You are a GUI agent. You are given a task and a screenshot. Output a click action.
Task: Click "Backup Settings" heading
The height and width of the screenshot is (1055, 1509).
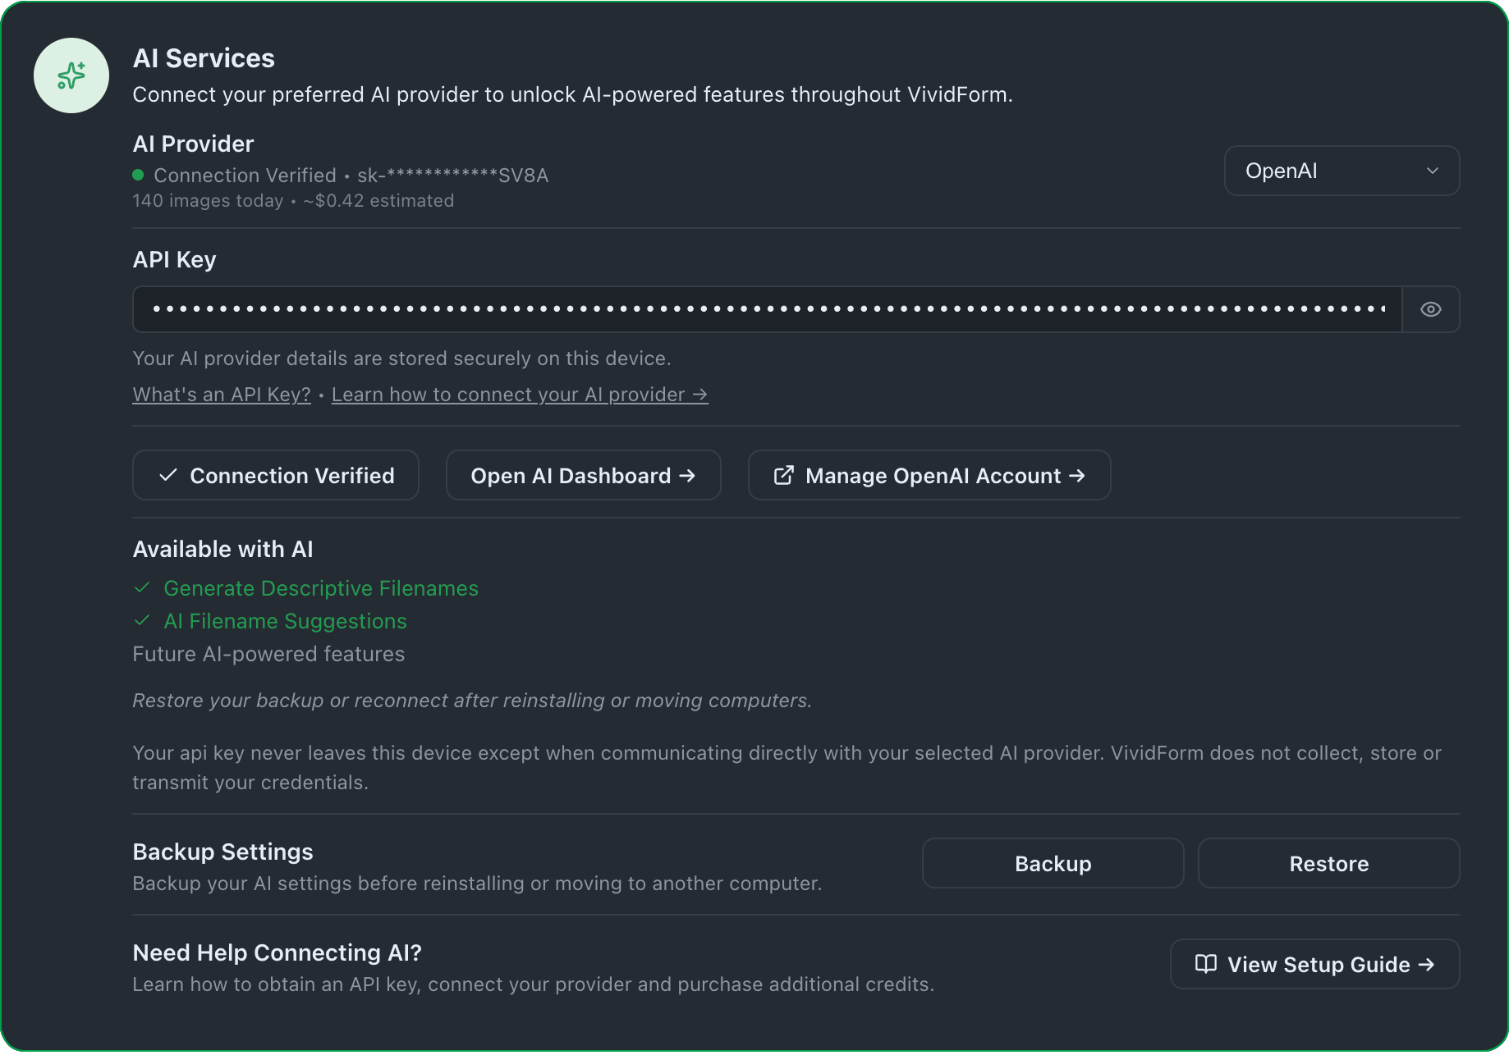pos(222,852)
